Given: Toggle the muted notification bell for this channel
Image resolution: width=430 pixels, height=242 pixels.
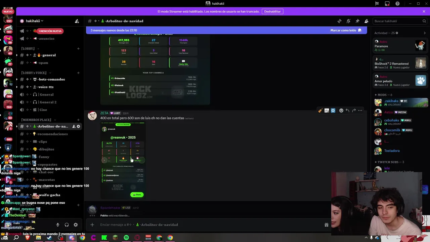Looking at the screenshot, I should coord(348,21).
